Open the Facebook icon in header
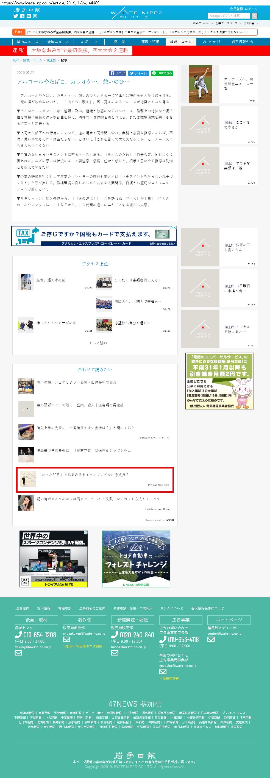The width and height of the screenshot is (270, 778). (22, 16)
